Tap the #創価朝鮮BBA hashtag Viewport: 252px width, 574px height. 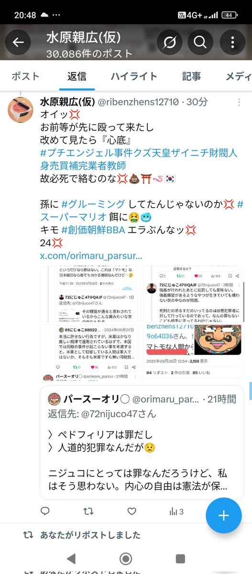(93, 230)
